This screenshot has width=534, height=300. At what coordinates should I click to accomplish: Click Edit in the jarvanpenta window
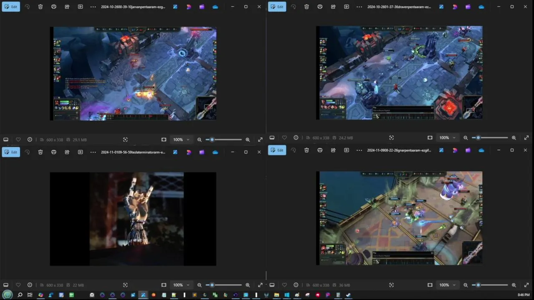point(11,7)
